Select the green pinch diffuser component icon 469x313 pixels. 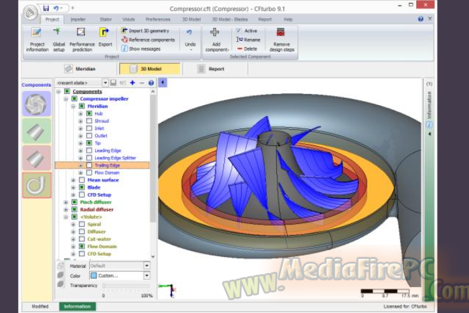point(36,131)
